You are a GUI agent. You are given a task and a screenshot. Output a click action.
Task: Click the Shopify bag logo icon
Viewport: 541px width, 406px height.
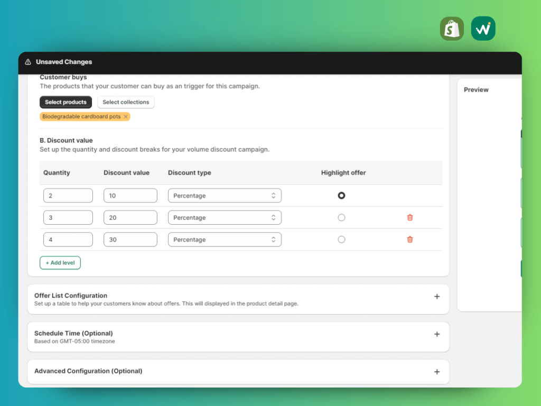click(452, 29)
